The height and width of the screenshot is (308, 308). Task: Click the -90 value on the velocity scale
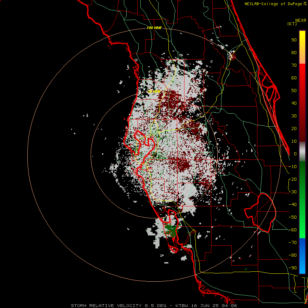point(293,268)
